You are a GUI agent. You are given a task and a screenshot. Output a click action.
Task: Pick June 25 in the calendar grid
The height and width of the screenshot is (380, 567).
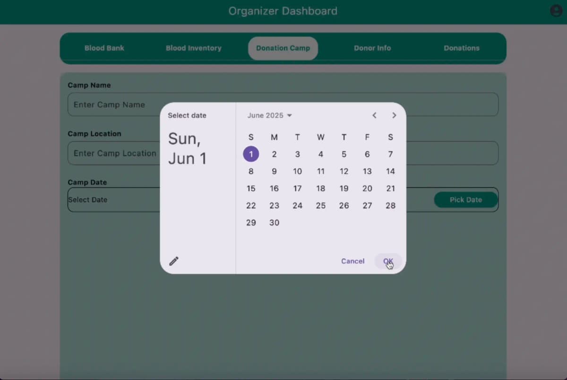(321, 205)
